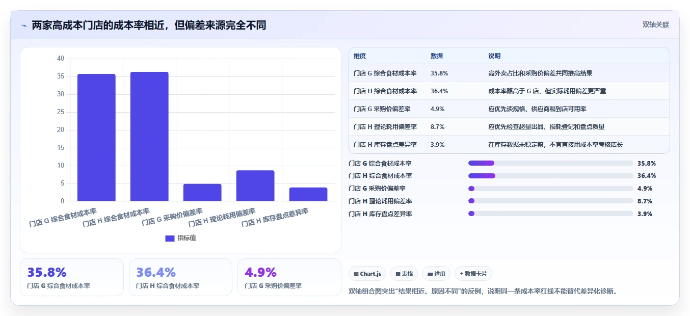Click the 数据卡片 sparkle icon
The height and width of the screenshot is (316, 690).
click(x=462, y=274)
